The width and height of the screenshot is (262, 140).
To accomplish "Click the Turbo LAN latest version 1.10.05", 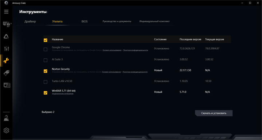I will click(x=184, y=81).
